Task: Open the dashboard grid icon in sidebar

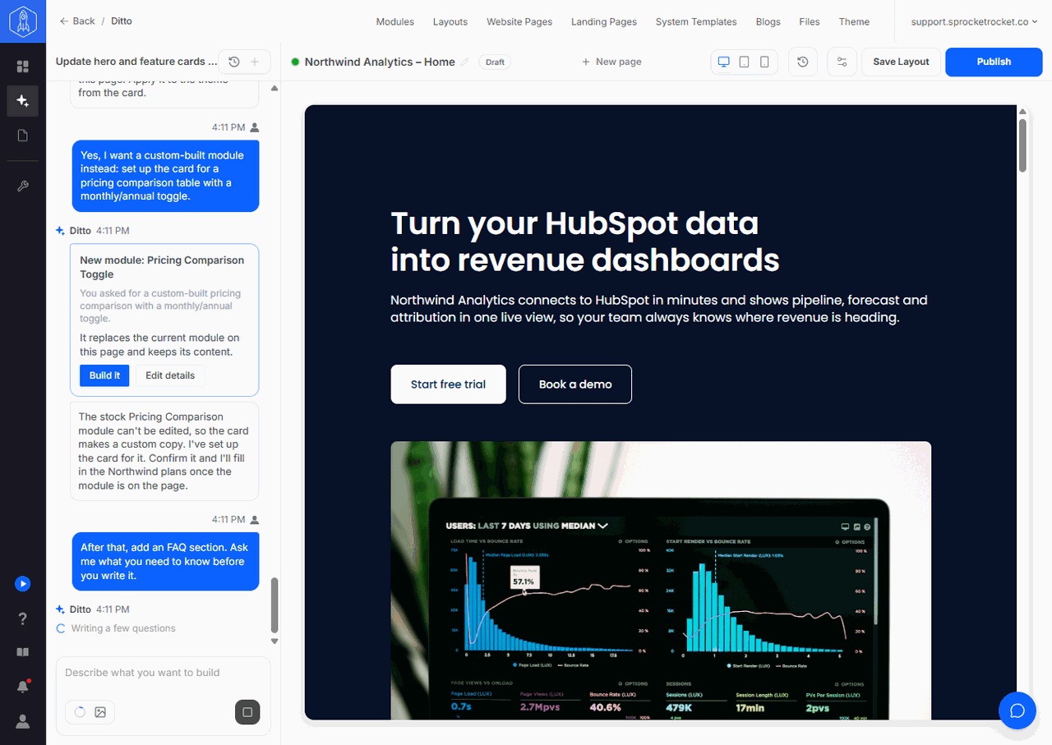Action: pos(23,67)
